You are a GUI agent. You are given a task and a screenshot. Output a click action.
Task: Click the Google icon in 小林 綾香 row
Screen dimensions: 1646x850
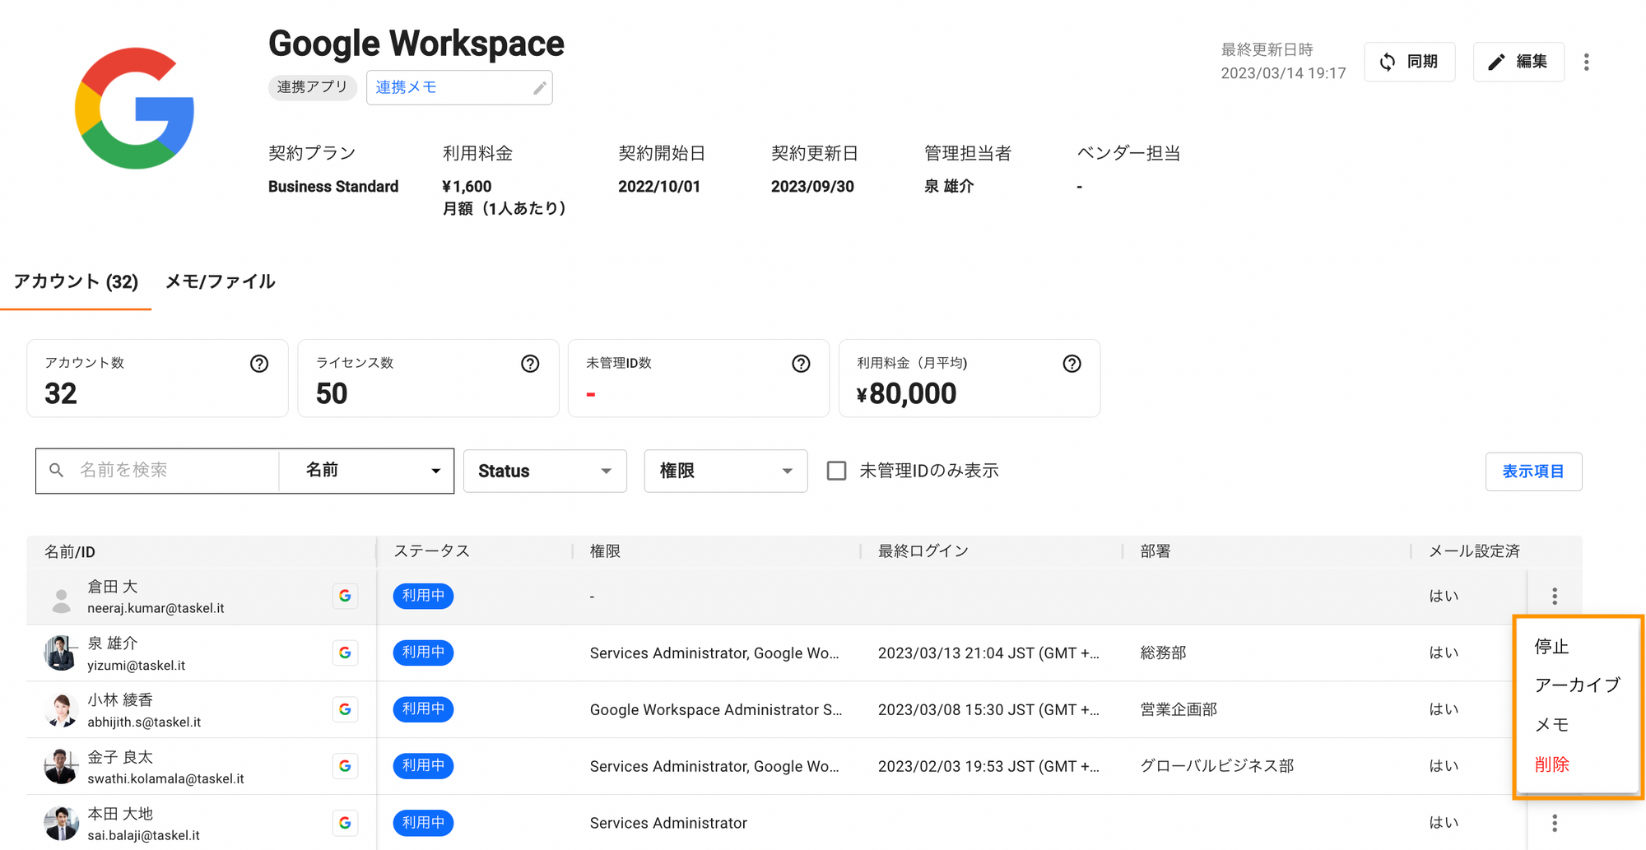click(345, 709)
